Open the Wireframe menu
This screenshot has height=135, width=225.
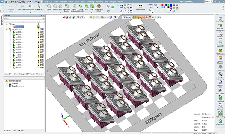tap(63, 2)
